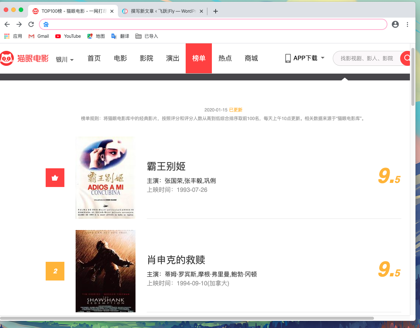The height and width of the screenshot is (328, 420).
Task: Open the 演出 navigation item
Action: pos(173,58)
